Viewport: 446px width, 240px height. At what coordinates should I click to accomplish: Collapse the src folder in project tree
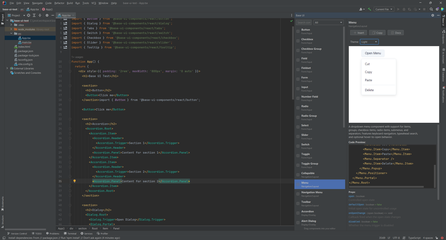click(11, 34)
